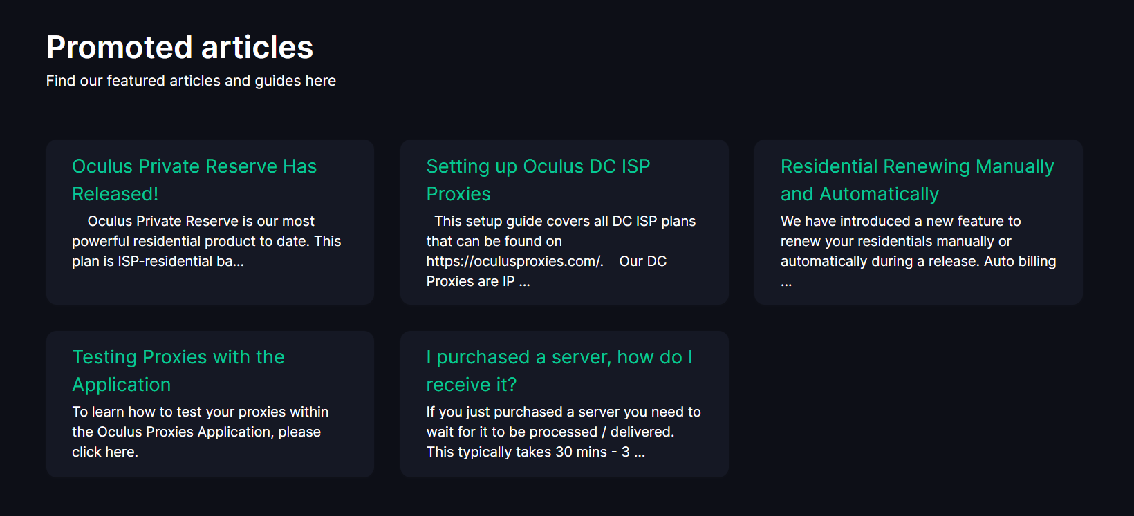Click "This setup guide covers all DC ISP plans"
1134x516 pixels.
pos(564,221)
